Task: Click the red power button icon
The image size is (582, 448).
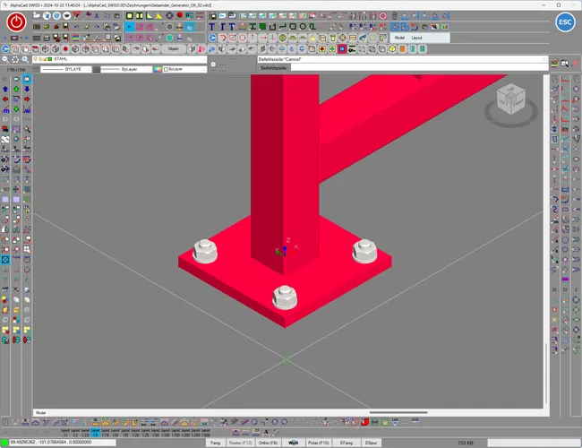Action: pyautogui.click(x=16, y=22)
